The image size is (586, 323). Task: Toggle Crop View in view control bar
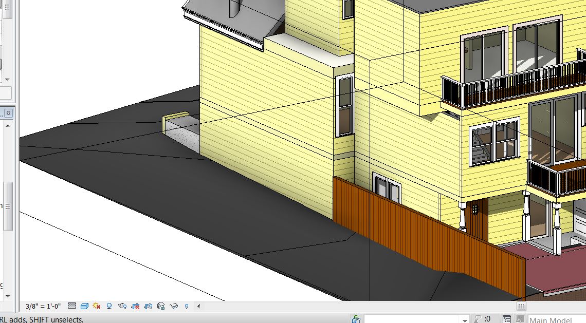(x=135, y=306)
